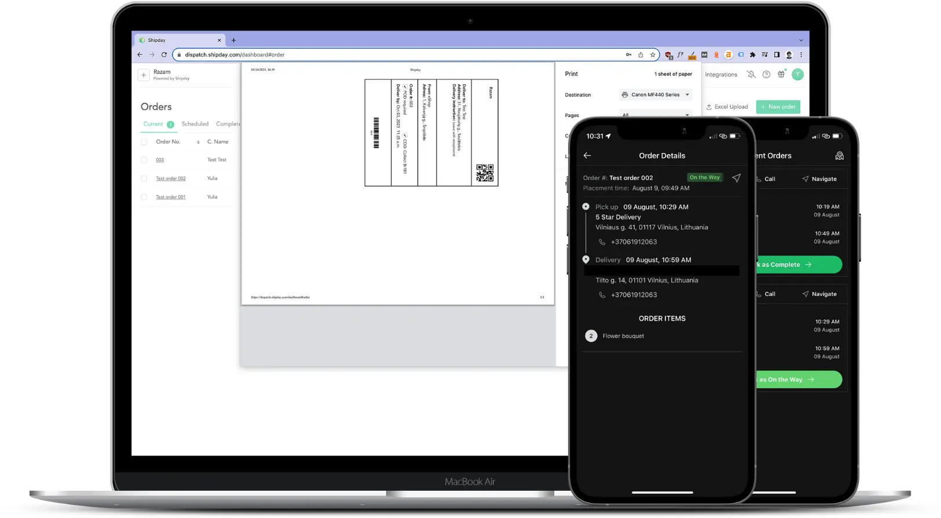Toggle the browser side panel

pyautogui.click(x=777, y=54)
